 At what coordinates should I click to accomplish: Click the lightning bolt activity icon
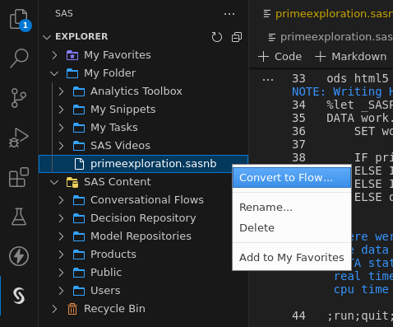click(19, 256)
